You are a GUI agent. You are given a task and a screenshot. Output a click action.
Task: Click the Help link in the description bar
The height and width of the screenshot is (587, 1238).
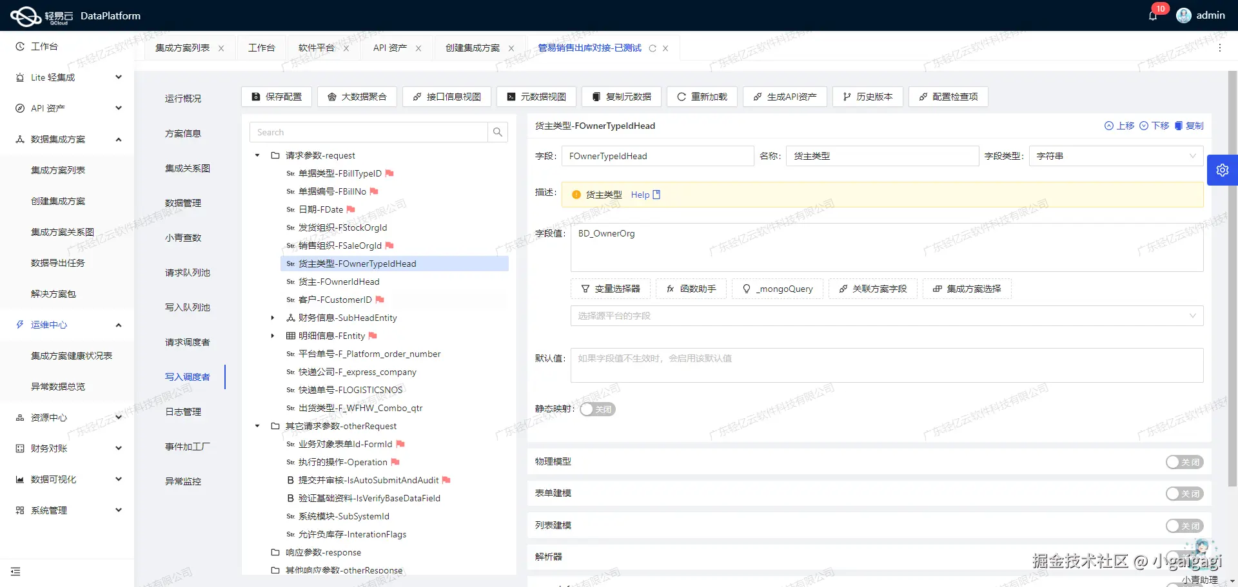coord(640,194)
